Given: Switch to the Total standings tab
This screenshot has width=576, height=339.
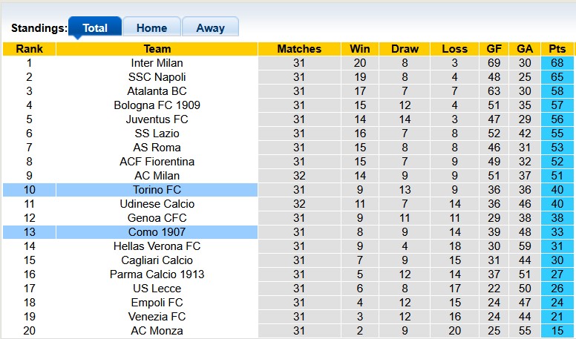Looking at the screenshot, I should coord(95,27).
